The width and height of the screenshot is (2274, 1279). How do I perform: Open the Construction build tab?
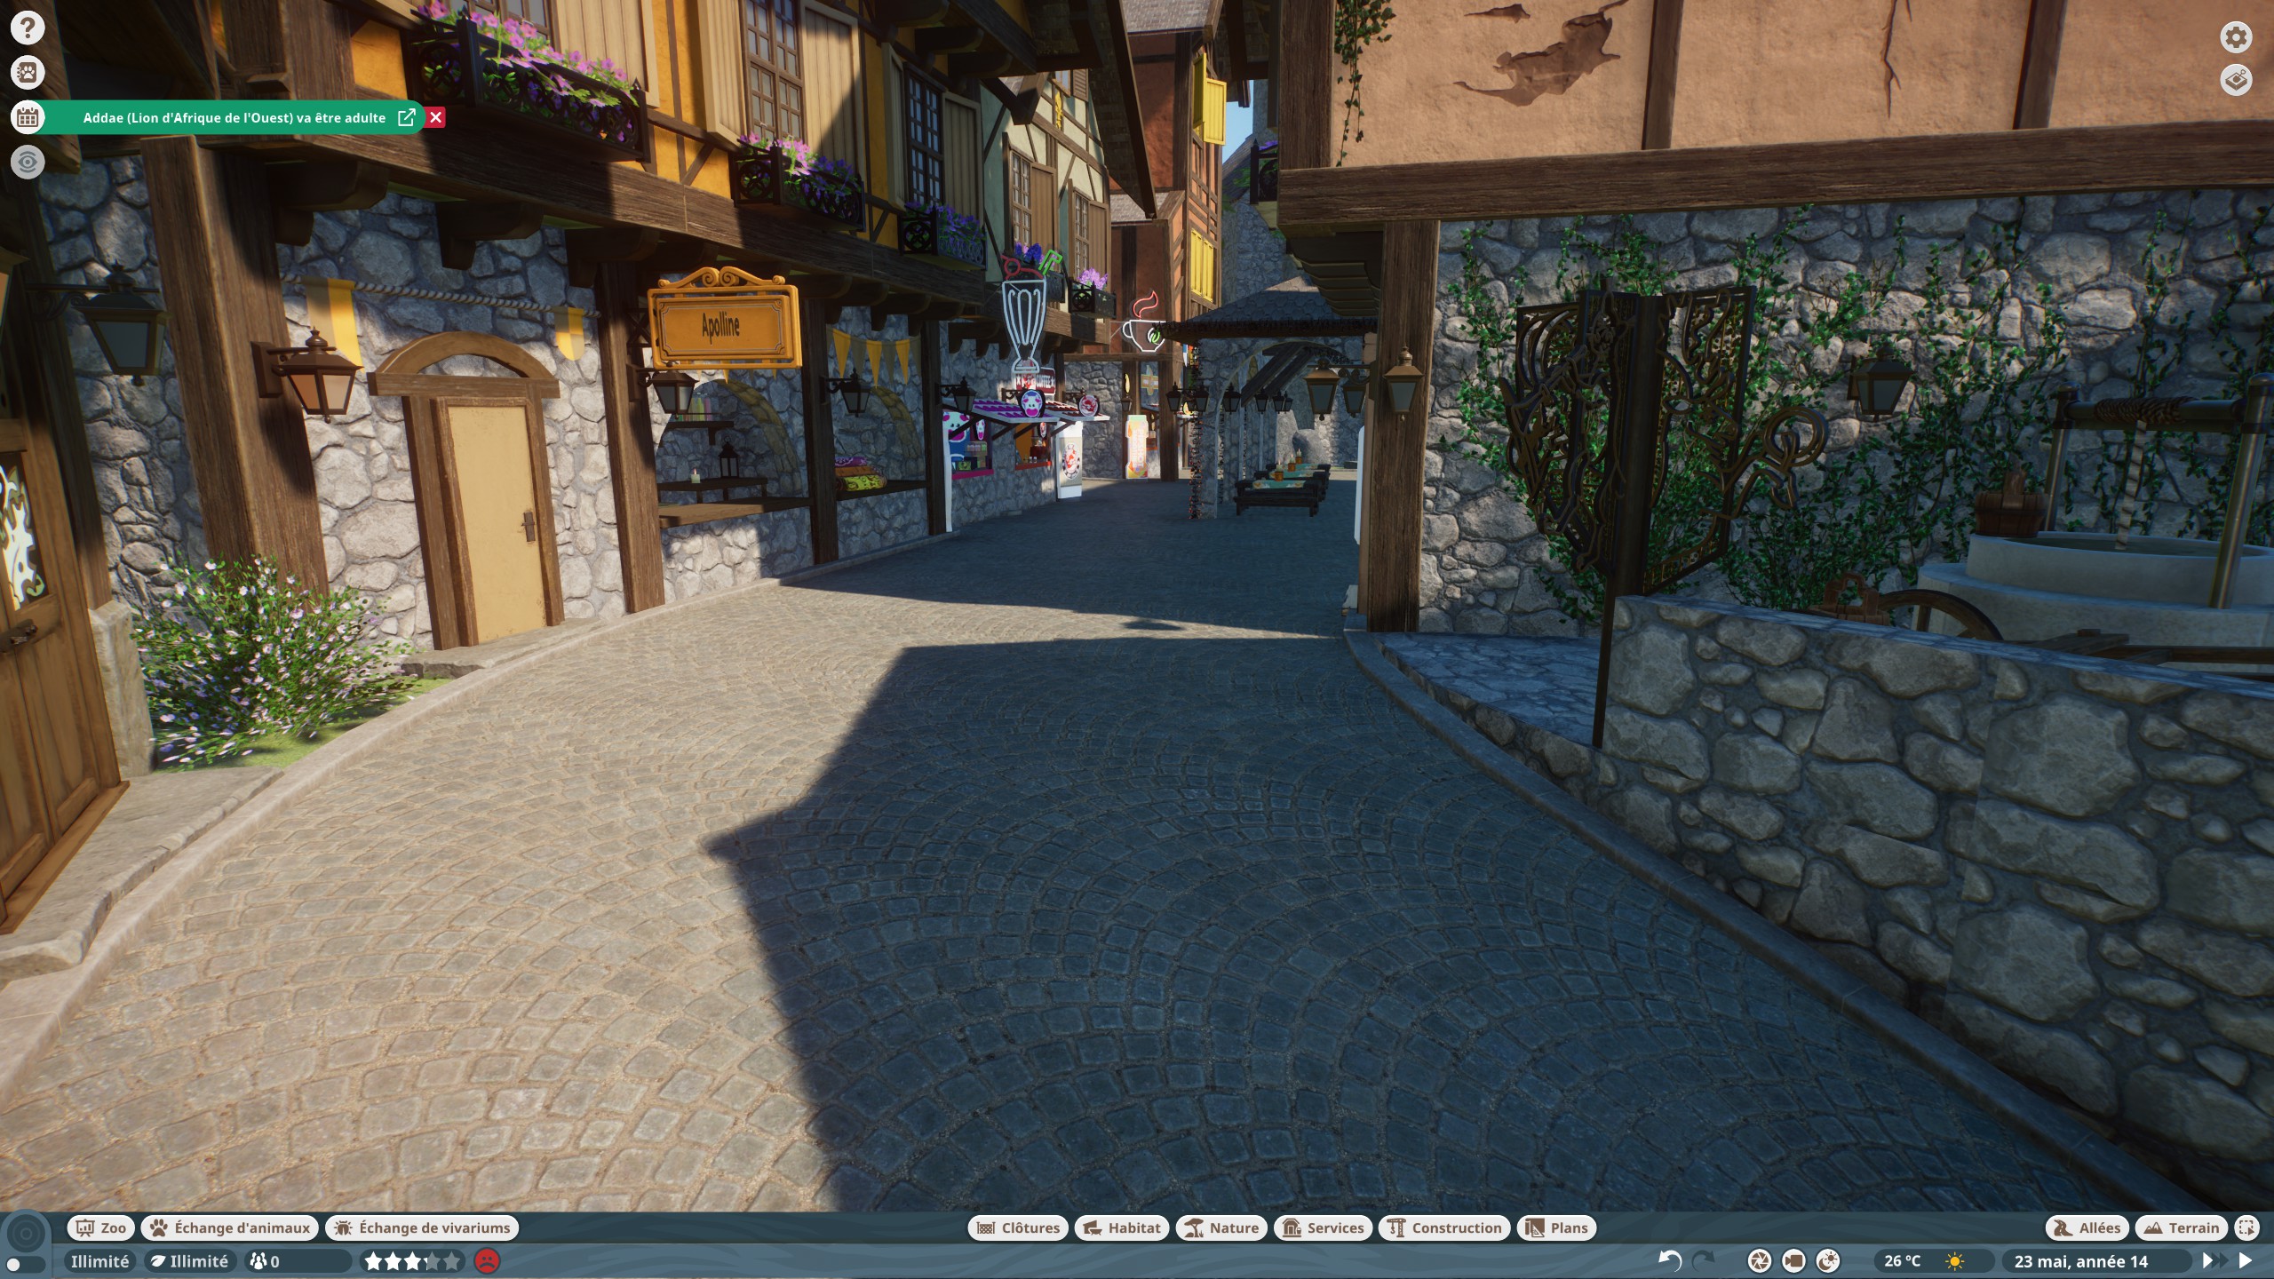click(1444, 1227)
